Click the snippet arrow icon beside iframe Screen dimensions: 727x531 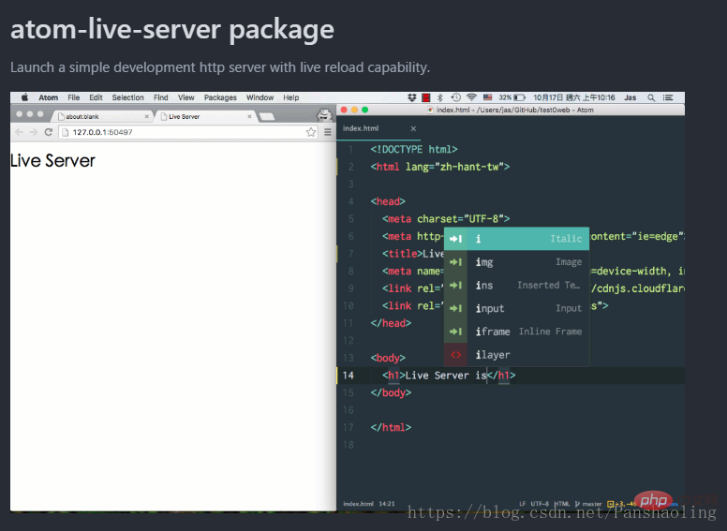pyautogui.click(x=455, y=332)
